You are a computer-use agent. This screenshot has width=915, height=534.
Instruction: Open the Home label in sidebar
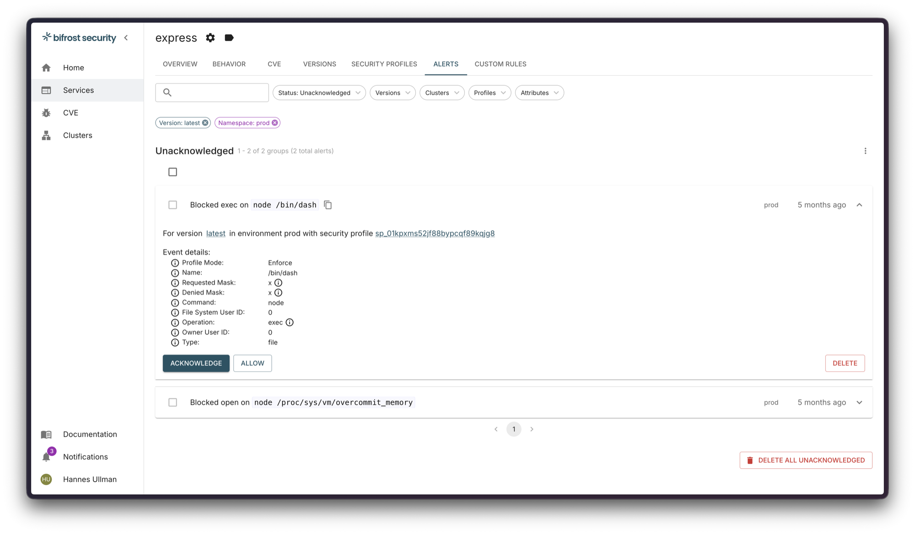(x=73, y=68)
